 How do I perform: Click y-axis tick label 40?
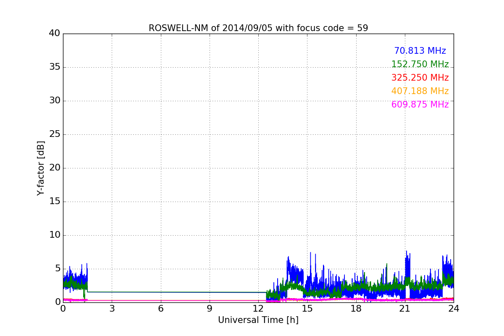[x=55, y=34]
